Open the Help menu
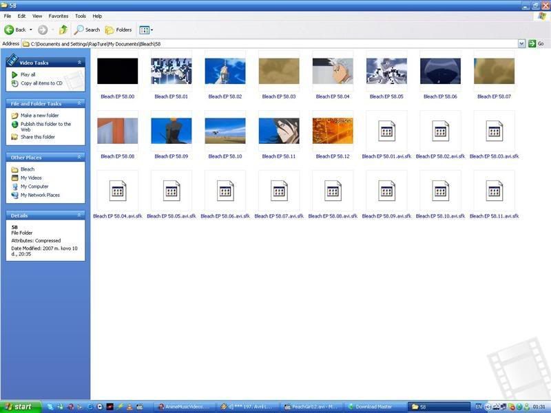The width and height of the screenshot is (551, 413). point(97,16)
